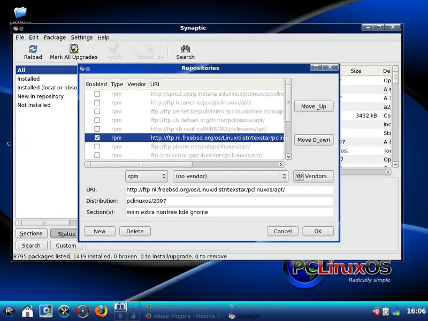Viewport: 428px width, 321px height.
Task: Click the network status tray icon
Action: [395, 311]
